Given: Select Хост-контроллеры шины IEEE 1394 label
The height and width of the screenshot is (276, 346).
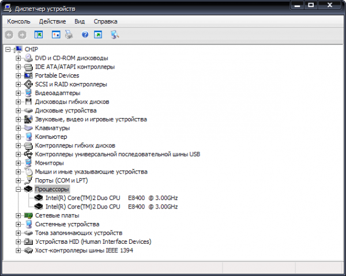Looking at the screenshot, I should pos(84,251).
